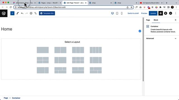Choose the two equal columns layout
This screenshot has height=100, width=179.
(60, 50)
